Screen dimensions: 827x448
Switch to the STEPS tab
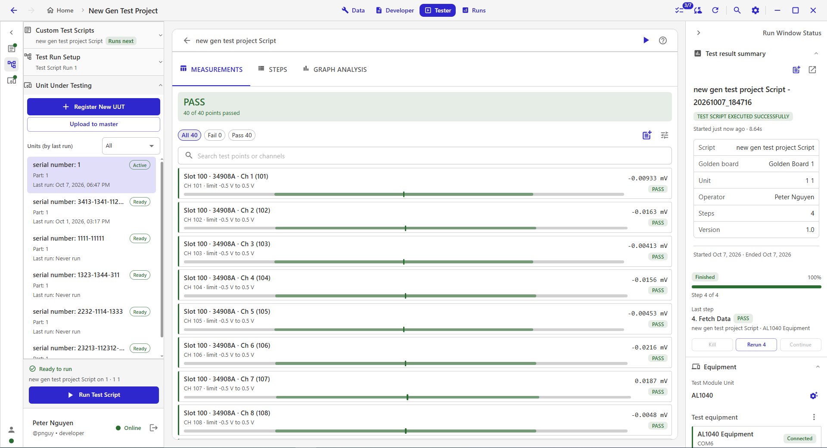tap(273, 69)
